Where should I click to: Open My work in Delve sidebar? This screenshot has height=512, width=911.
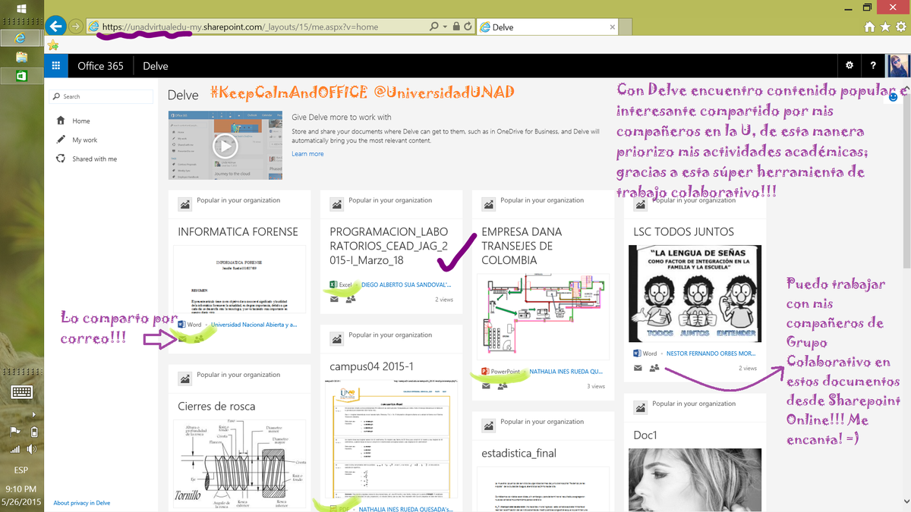click(x=85, y=140)
